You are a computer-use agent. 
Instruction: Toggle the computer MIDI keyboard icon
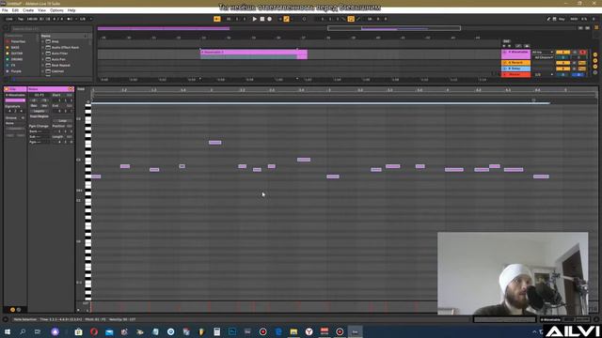[x=554, y=19]
